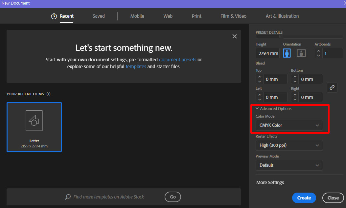Increase the Artboards count

coord(318,51)
